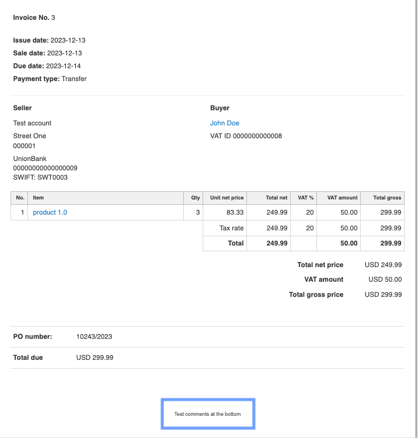Click the highlighted bottom comments box
418x438 pixels.
208,414
